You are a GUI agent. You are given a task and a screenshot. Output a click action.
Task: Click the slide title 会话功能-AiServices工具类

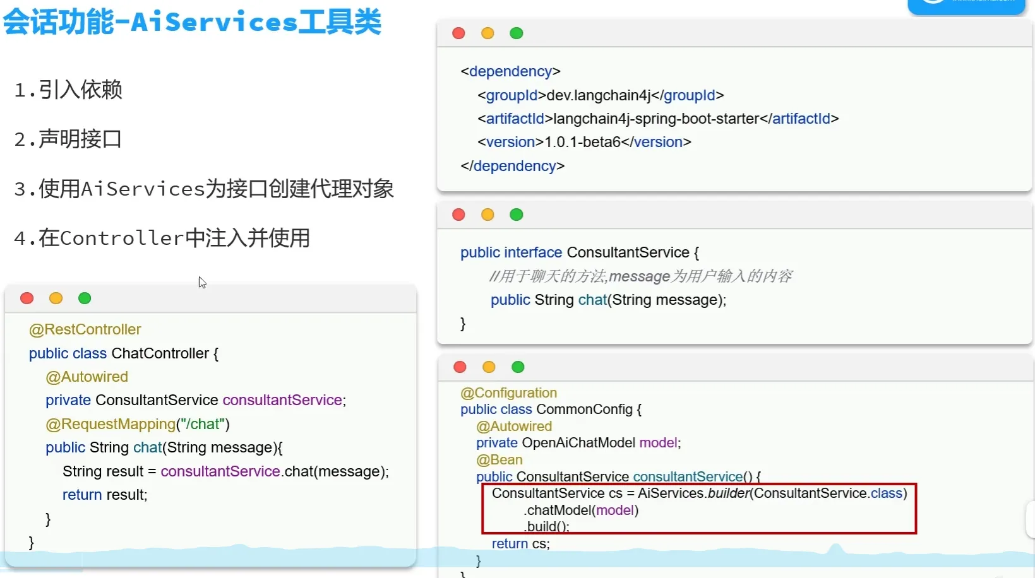coord(193,22)
